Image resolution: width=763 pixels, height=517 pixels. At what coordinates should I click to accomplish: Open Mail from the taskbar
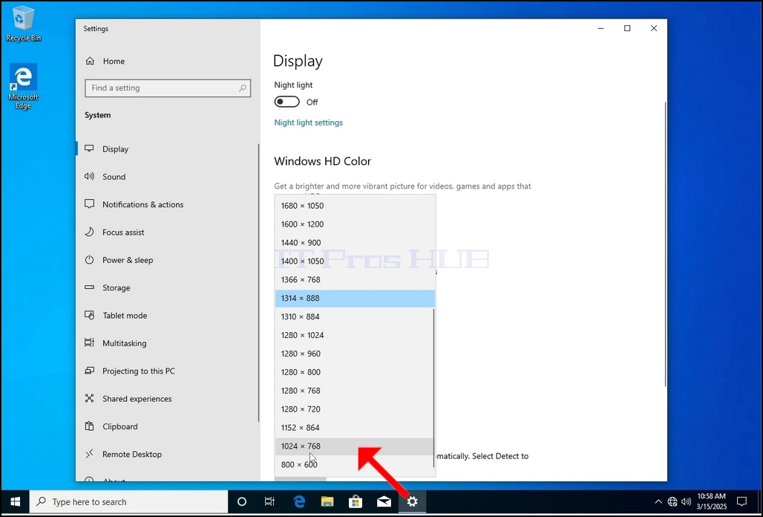384,501
